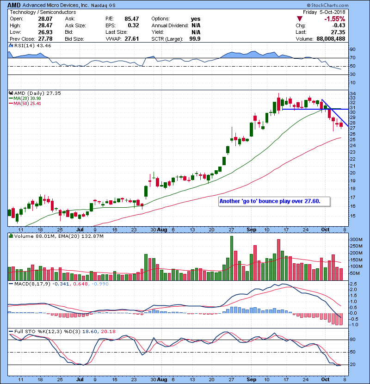This screenshot has height=384, width=370.
Task: Click the AMD (Daily) candlestick legend icon
Action: tap(11, 93)
